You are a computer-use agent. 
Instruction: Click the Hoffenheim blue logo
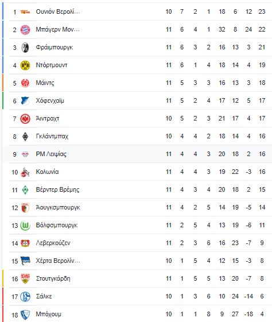point(25,101)
